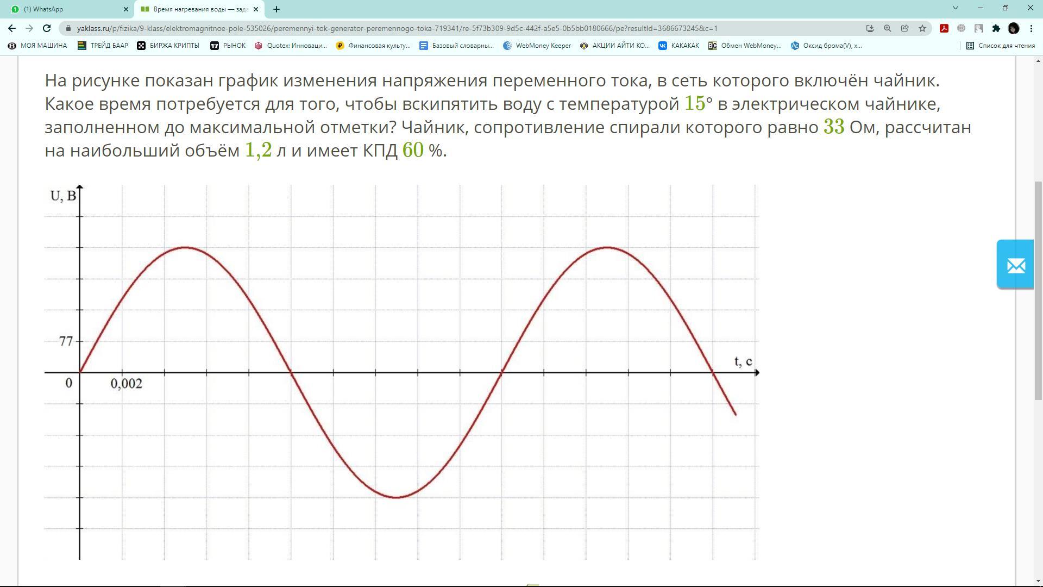Click the envelope feedback widget

(1015, 265)
